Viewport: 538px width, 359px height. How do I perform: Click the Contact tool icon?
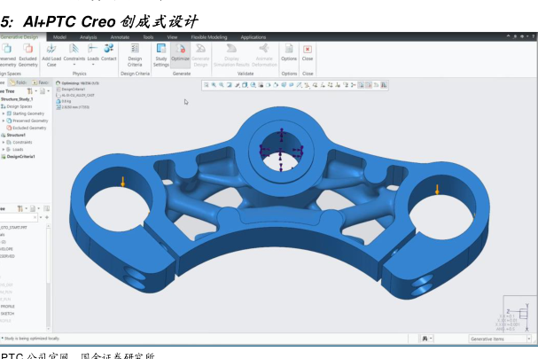point(109,53)
